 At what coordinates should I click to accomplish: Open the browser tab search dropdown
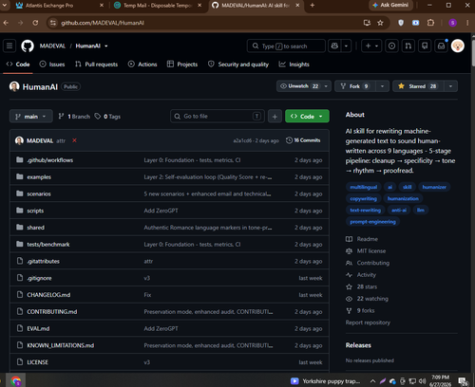coord(5,6)
